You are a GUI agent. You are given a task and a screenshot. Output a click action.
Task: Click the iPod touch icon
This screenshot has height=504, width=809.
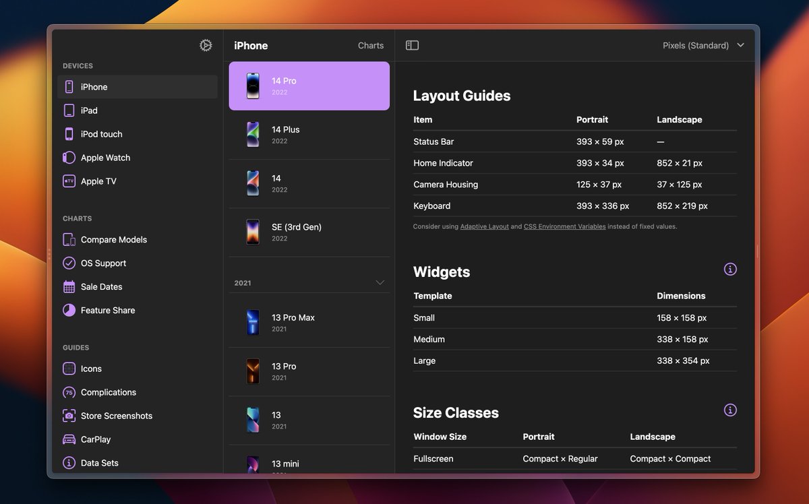coord(69,134)
